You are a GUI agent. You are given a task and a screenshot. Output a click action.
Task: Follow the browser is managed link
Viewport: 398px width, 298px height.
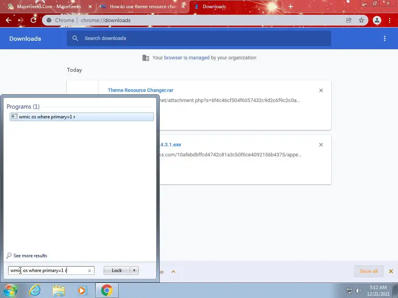187,58
